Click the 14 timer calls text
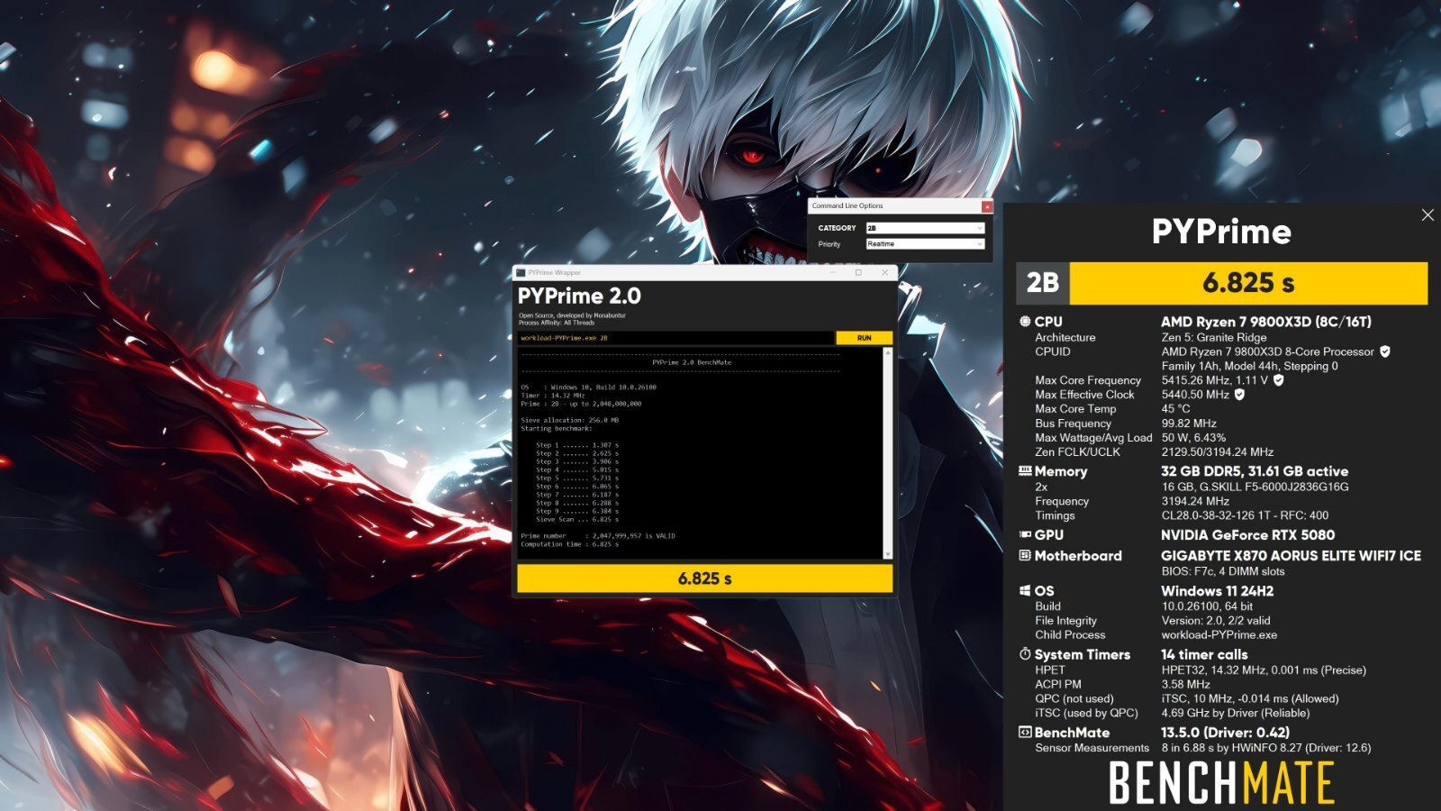This screenshot has height=811, width=1441. point(1204,654)
